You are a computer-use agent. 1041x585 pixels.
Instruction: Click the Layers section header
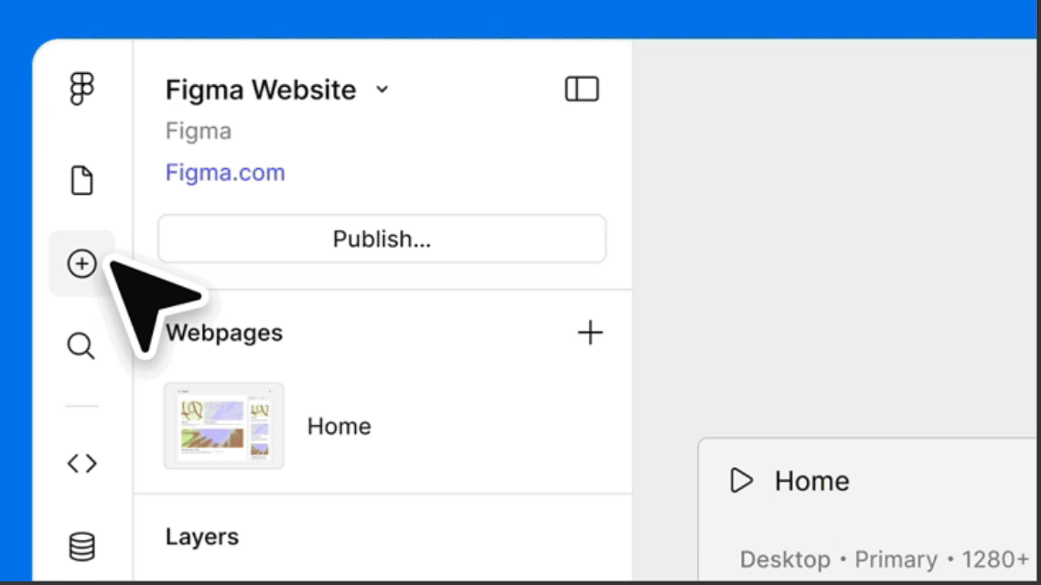tap(202, 537)
